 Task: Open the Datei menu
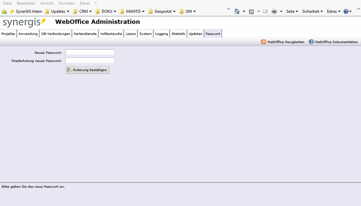pos(7,3)
